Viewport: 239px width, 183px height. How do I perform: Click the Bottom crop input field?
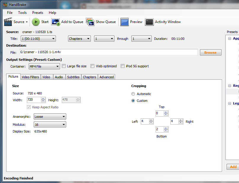160,129
